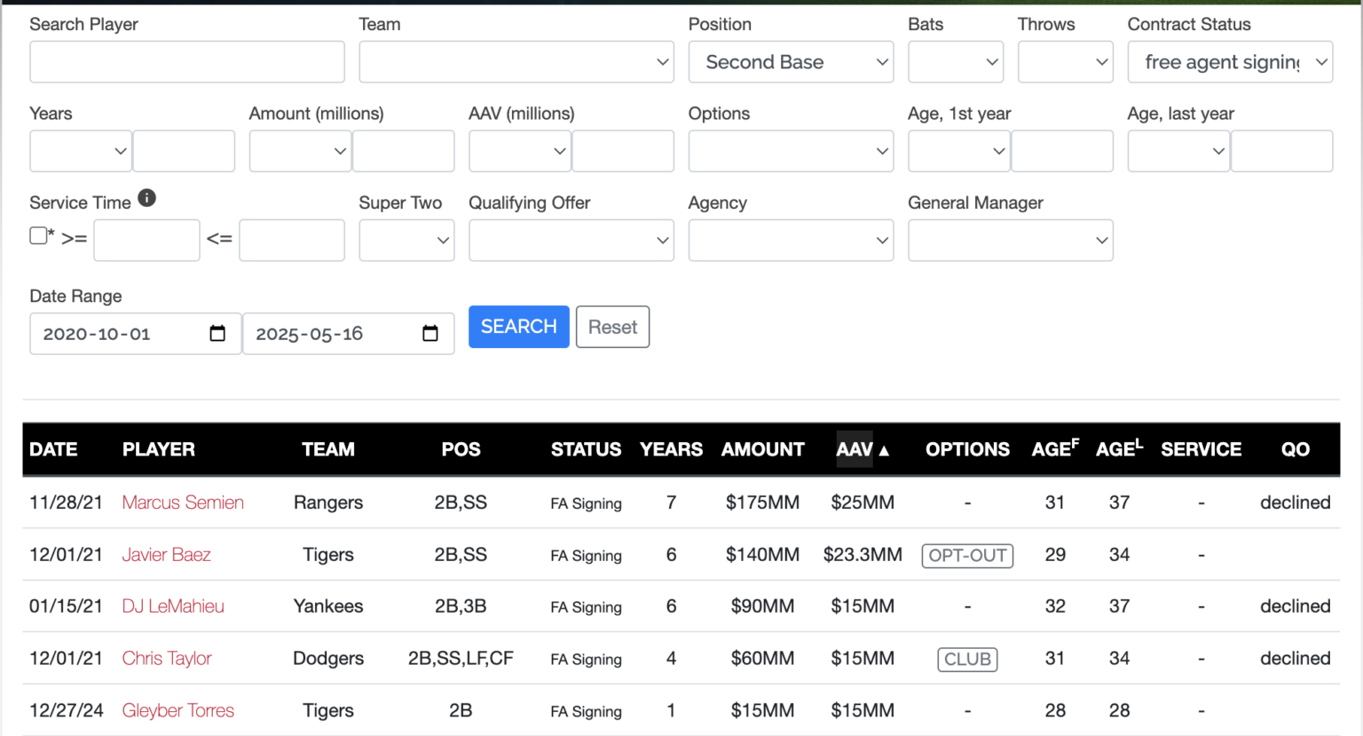Sort the table by PLAYER header
The width and height of the screenshot is (1363, 736).
click(x=158, y=449)
